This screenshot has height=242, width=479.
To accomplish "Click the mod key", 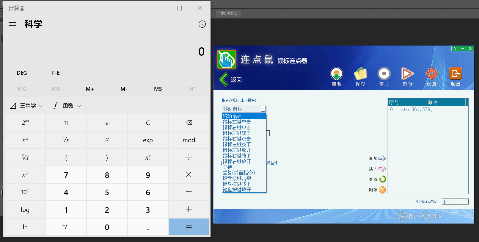I will tap(189, 140).
